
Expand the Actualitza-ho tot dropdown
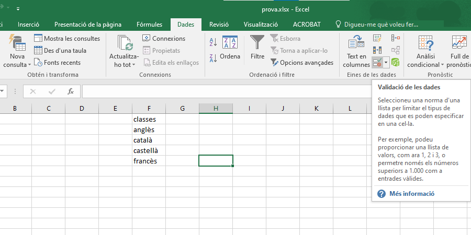tap(125, 64)
